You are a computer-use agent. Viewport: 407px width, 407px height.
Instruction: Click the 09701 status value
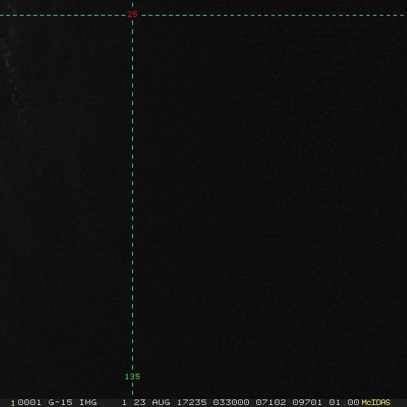307,402
